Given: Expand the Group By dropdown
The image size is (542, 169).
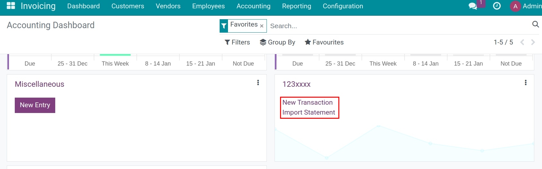Looking at the screenshot, I should [x=277, y=42].
